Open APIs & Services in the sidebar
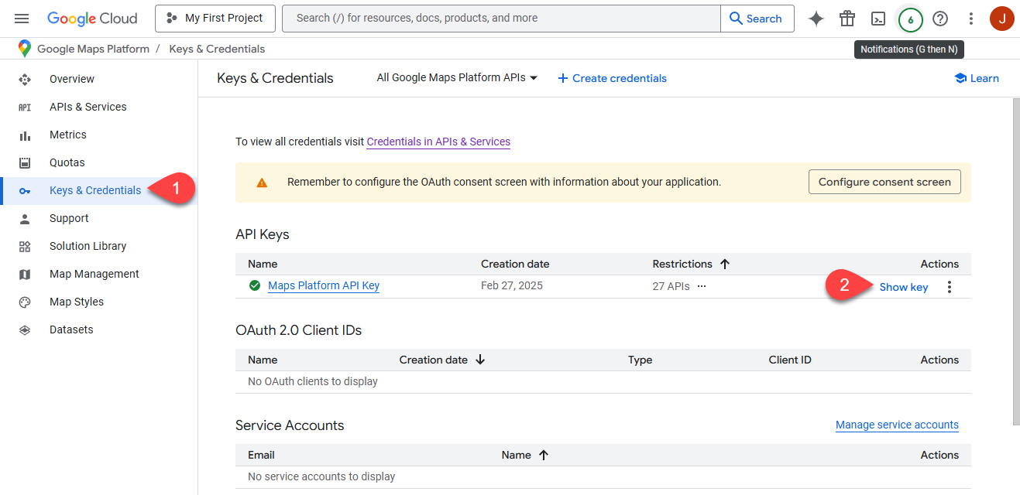 coord(88,107)
